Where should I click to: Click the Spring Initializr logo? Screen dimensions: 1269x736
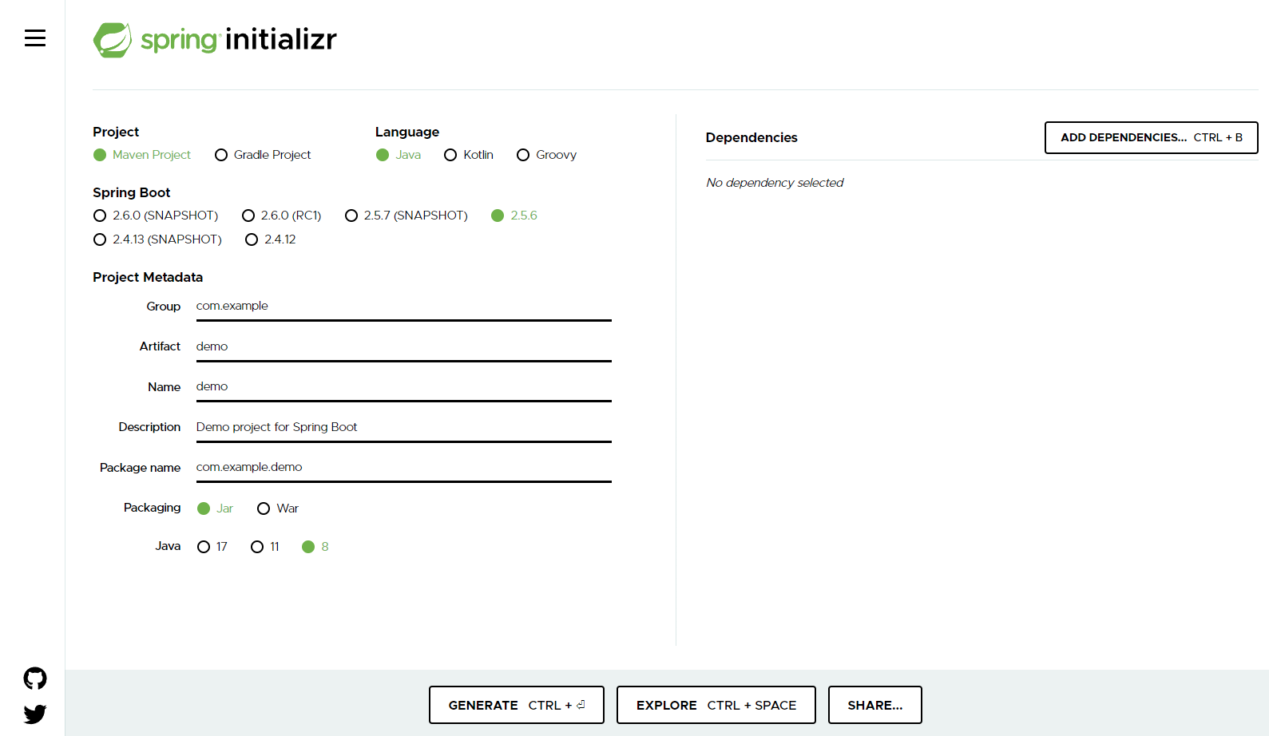pos(215,39)
